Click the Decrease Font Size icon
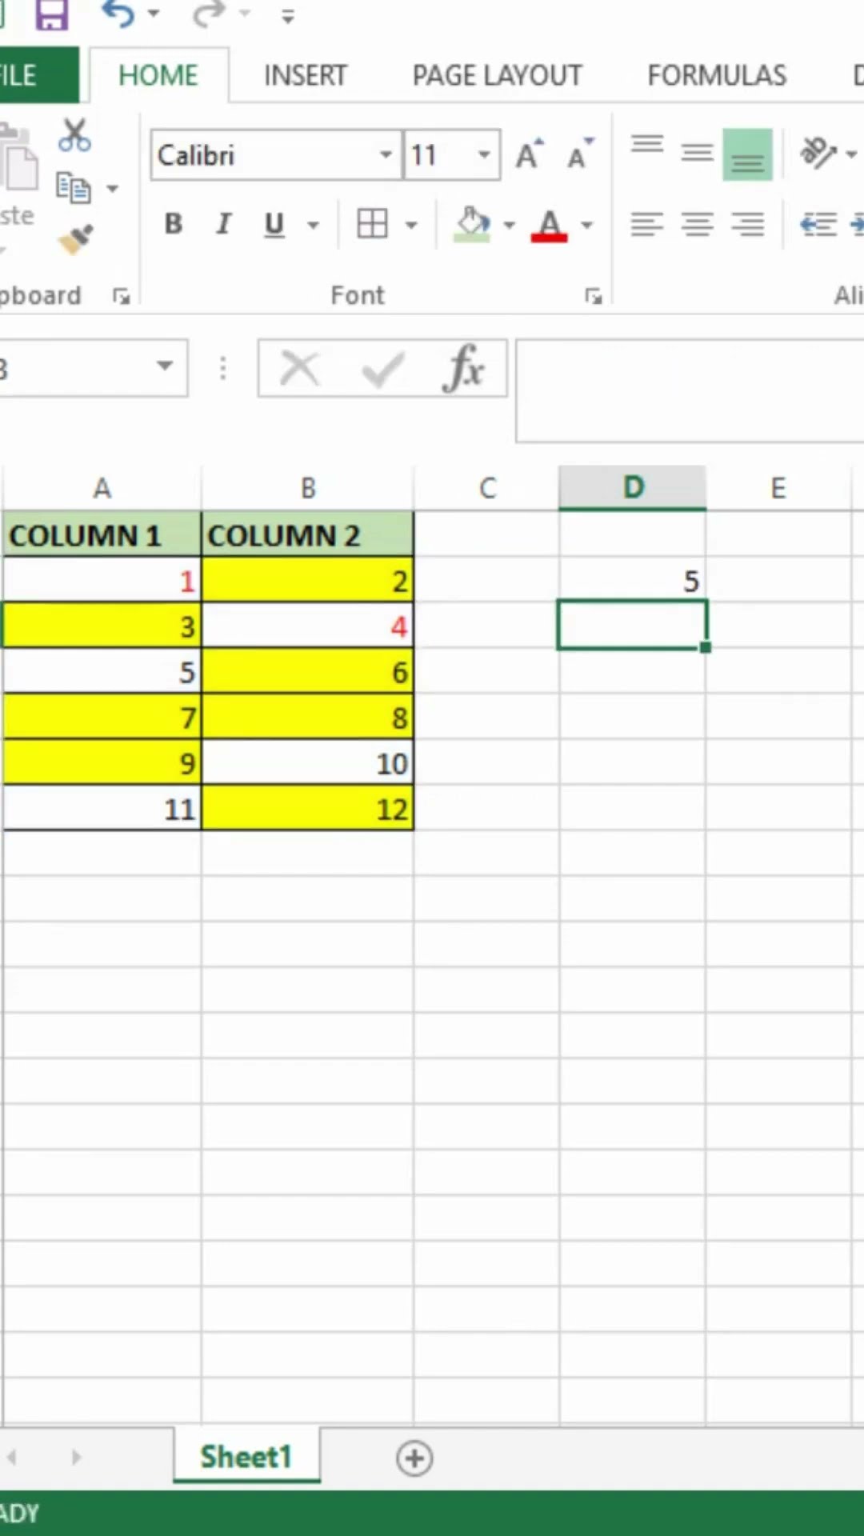Image resolution: width=864 pixels, height=1536 pixels. (579, 154)
